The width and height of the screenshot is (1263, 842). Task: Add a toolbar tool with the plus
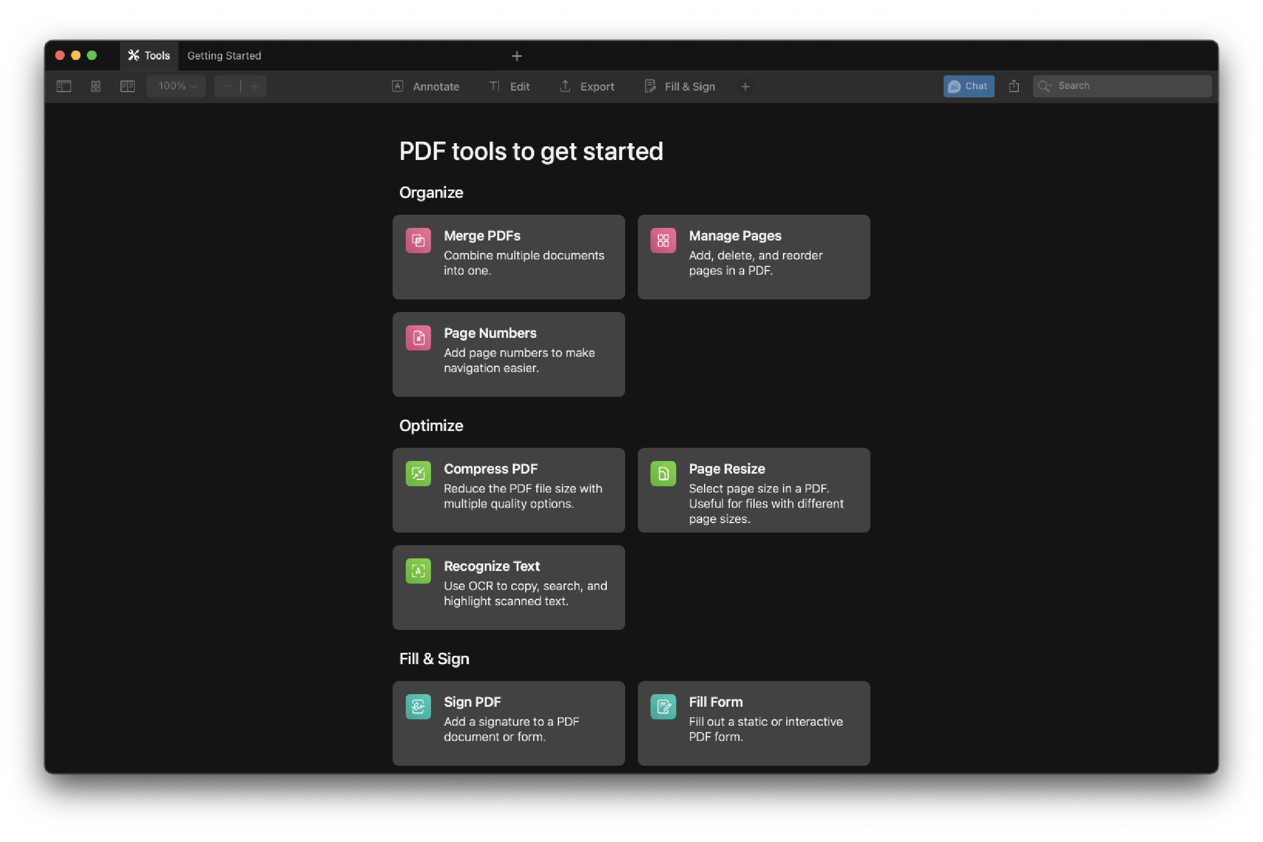(745, 86)
